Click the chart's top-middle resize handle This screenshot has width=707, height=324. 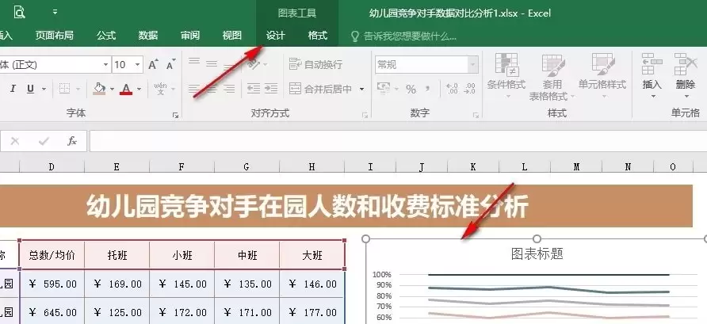click(x=537, y=238)
